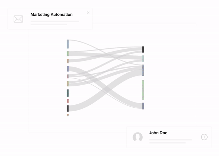Select the tiny tan node at the left column's bottom
Viewport: 219px width, 156px height.
click(x=68, y=115)
